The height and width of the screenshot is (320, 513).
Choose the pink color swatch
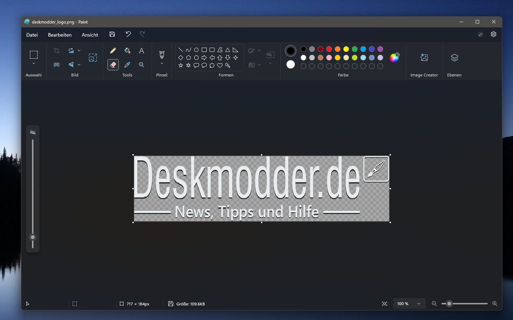point(329,58)
